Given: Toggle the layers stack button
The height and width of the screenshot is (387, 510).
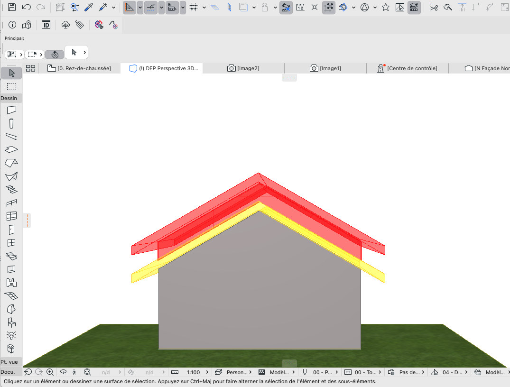Looking at the screenshot, I should point(414,8).
